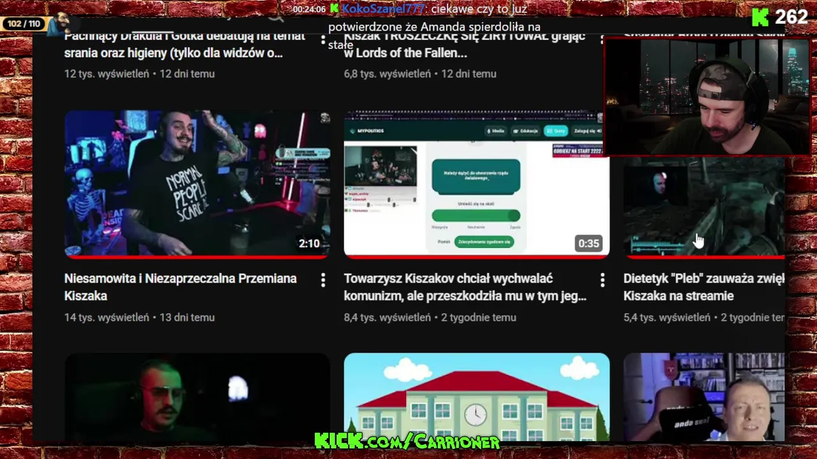Click the 262 viewer count
Viewport: 817px width, 459px height.
point(791,17)
